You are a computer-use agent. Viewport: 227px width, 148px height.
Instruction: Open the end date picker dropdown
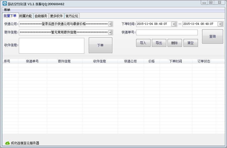(x=220, y=24)
